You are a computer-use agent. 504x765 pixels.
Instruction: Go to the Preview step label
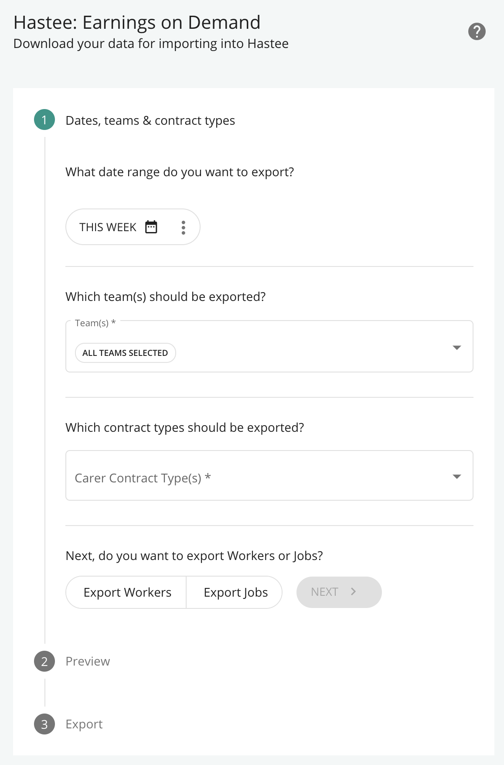[x=88, y=661]
